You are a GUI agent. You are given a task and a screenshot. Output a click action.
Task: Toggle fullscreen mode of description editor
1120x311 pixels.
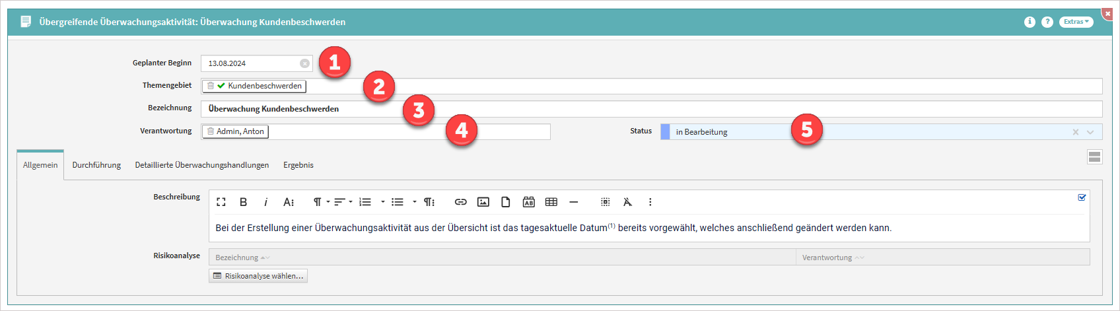pyautogui.click(x=221, y=202)
